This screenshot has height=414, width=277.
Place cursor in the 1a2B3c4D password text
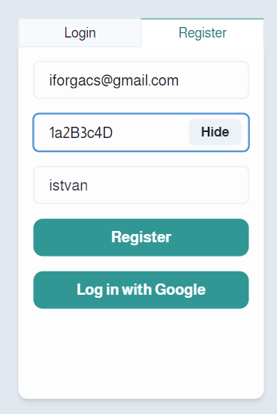(81, 133)
